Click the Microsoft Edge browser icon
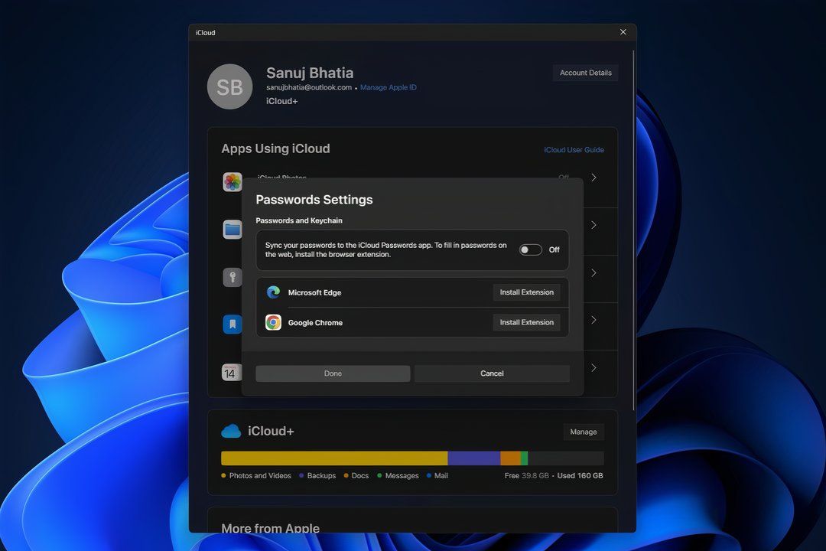 [274, 292]
